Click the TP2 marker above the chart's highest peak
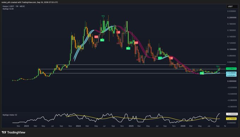The image size is (240, 137). [x=103, y=16]
